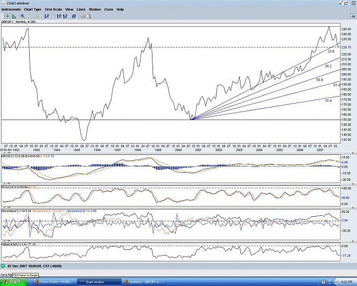Screen dimensions: 357x286
Task: Open the Studies menu
Action: [95, 9]
